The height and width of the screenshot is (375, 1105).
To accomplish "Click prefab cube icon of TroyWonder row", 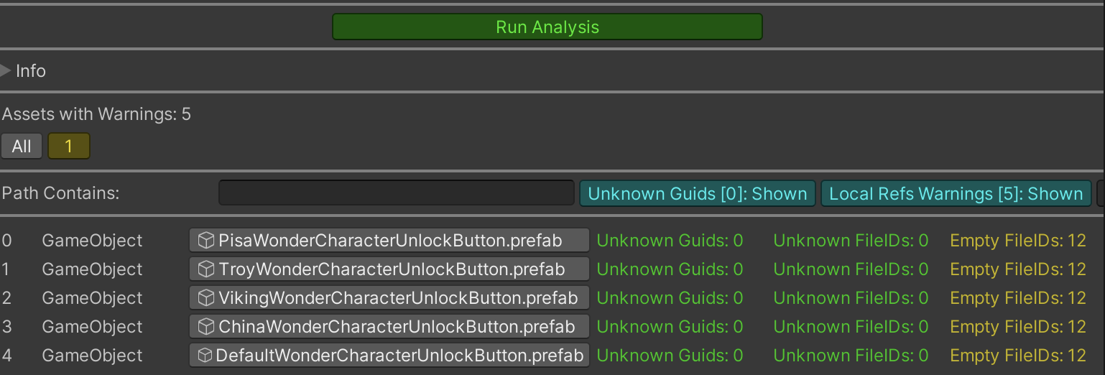I will point(206,269).
